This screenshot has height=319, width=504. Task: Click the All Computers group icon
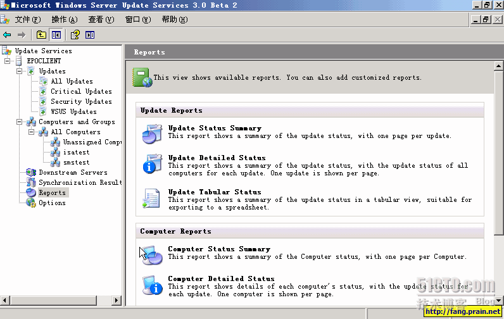pos(43,132)
